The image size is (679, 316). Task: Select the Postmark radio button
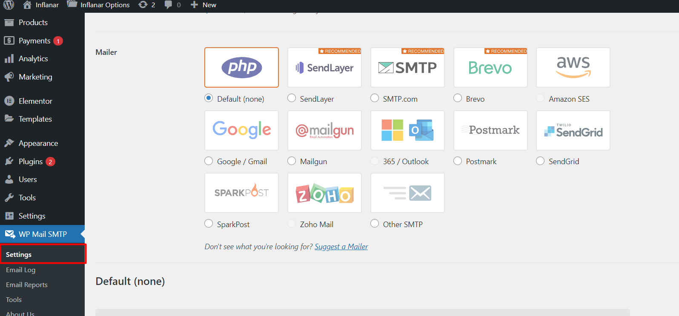[x=458, y=161]
